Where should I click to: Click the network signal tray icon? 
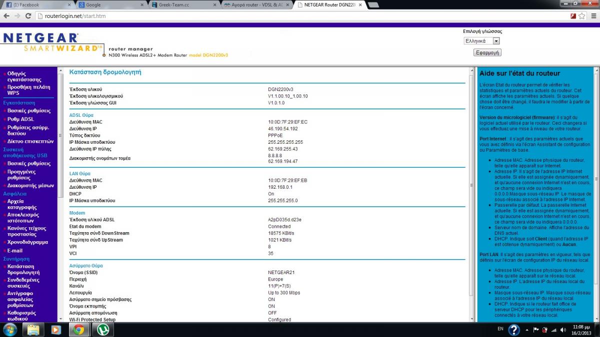tap(553, 330)
